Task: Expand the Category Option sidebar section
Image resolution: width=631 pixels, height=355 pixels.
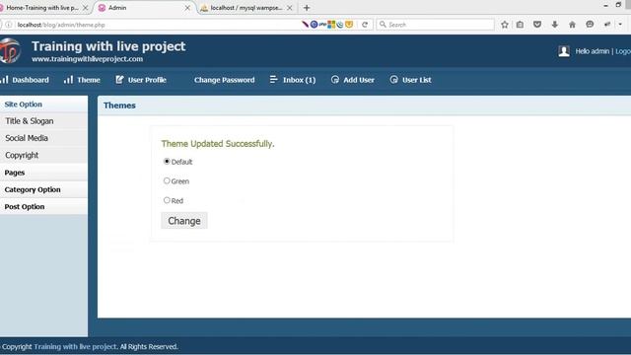Action: pos(43,189)
